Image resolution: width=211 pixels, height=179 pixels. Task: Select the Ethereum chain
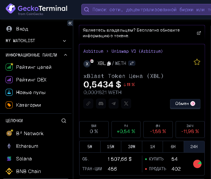click(x=27, y=146)
